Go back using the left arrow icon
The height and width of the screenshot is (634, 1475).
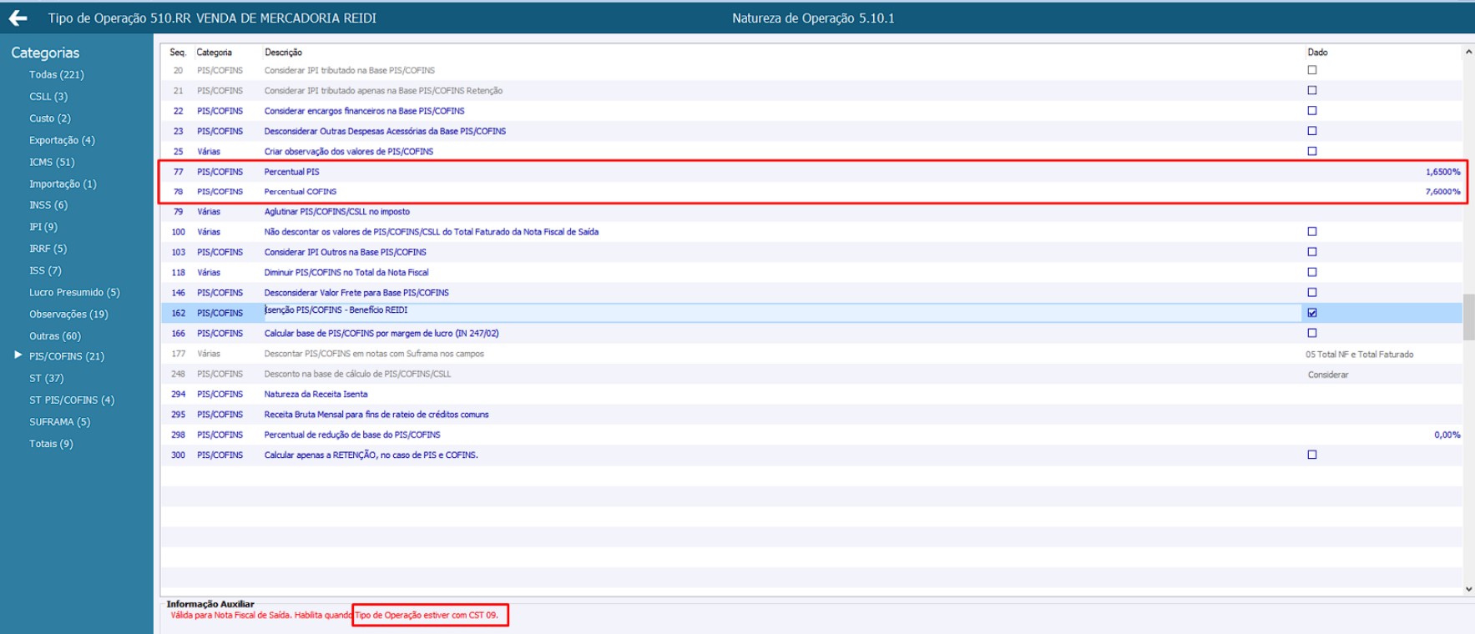[x=18, y=18]
